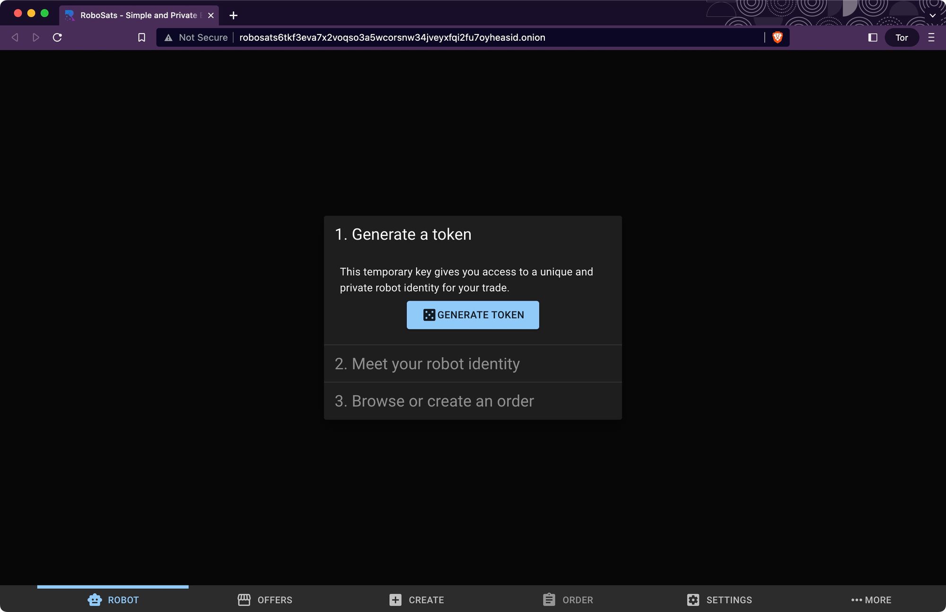Go forward to next page
Screen dimensions: 946x612
[36, 37]
